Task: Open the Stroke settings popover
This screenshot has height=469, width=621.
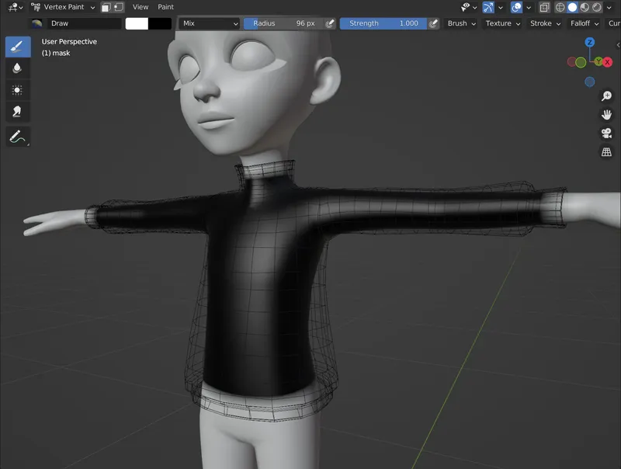Action: tap(542, 23)
